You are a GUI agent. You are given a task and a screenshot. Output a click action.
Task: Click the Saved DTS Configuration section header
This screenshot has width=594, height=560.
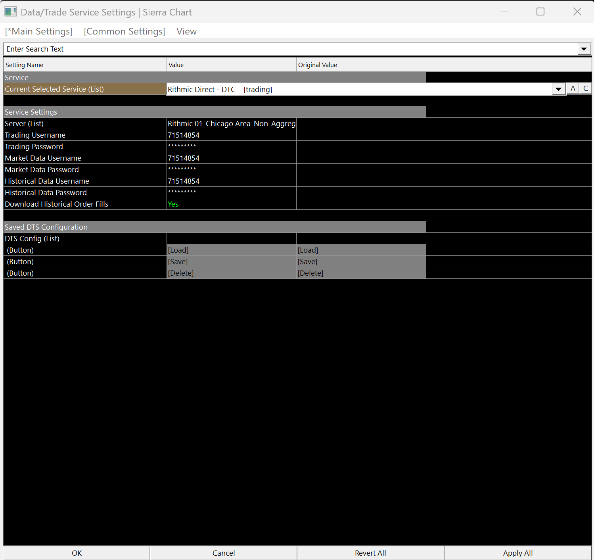215,227
